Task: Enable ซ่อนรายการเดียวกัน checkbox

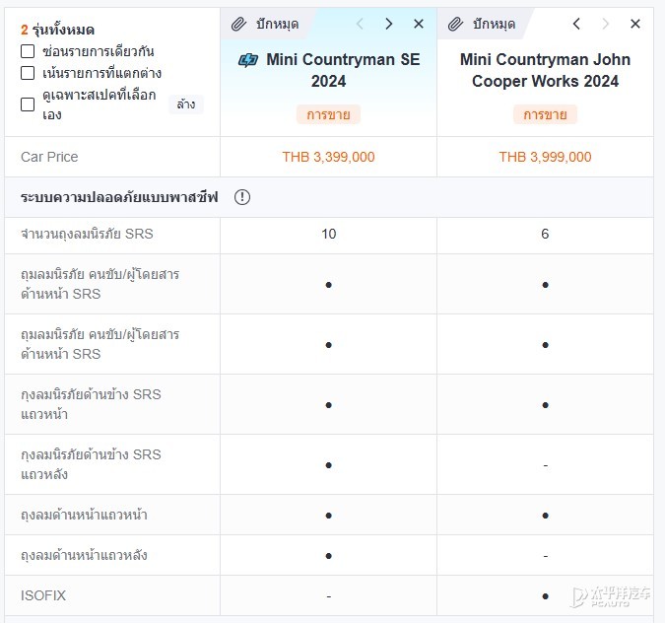Action: (x=28, y=51)
